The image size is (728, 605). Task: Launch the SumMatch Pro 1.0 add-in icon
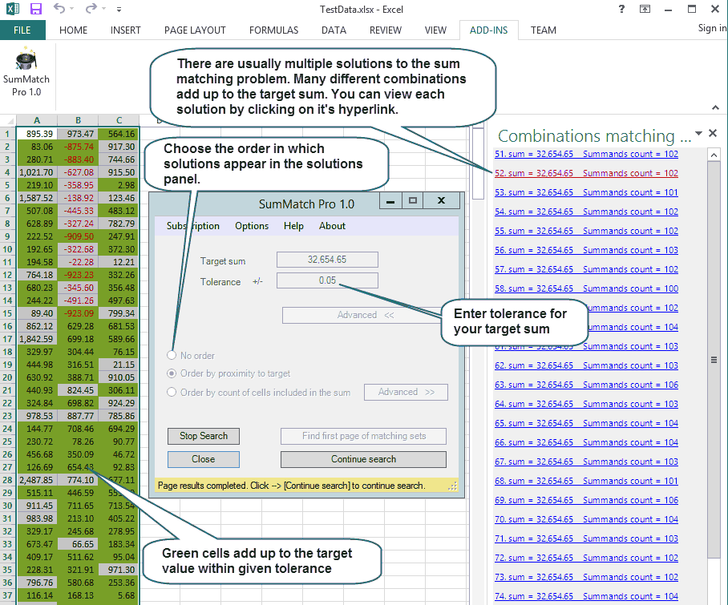click(x=26, y=72)
